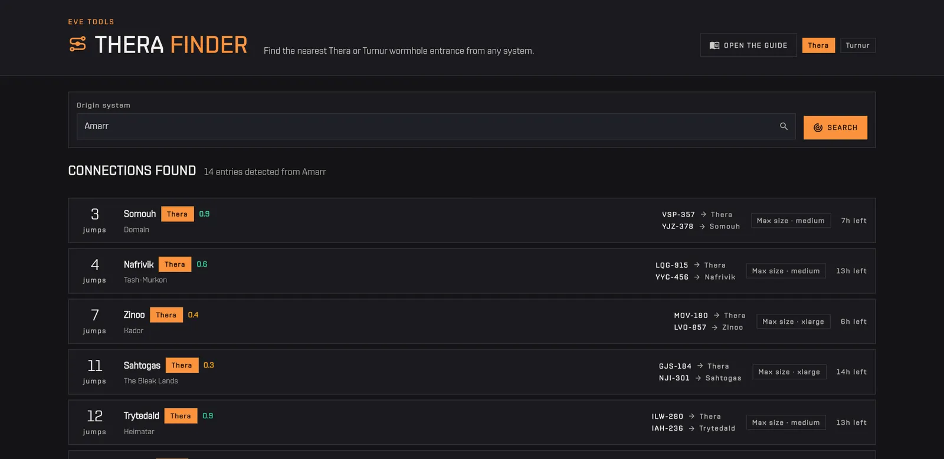Click the magnifier icon in the origin field
This screenshot has height=459, width=944.
[x=784, y=126]
